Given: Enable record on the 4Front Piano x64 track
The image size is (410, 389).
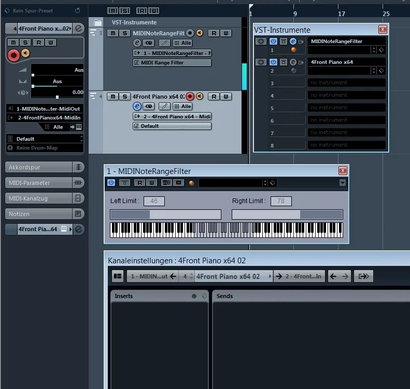Looking at the screenshot, I should pyautogui.click(x=190, y=96).
